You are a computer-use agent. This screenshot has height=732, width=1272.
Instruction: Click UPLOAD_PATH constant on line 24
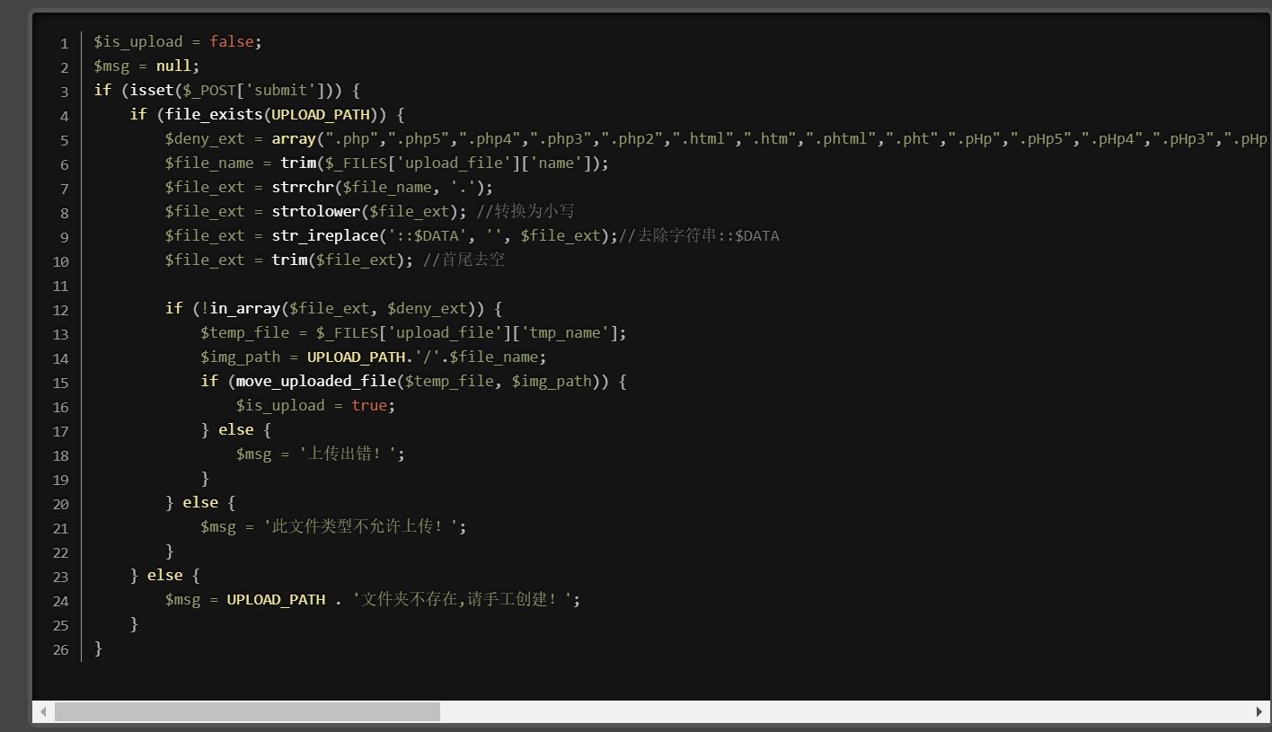(x=276, y=600)
